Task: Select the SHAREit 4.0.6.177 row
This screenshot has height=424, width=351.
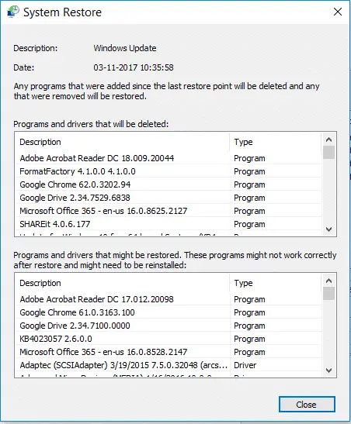Action: (169, 224)
